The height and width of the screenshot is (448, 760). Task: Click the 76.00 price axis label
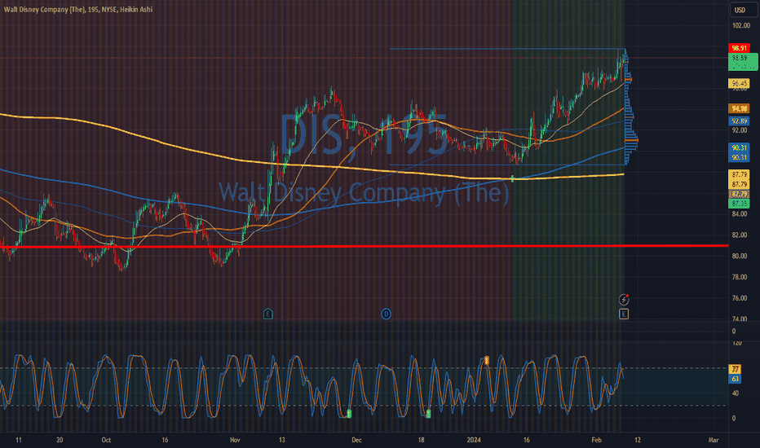tap(740, 298)
